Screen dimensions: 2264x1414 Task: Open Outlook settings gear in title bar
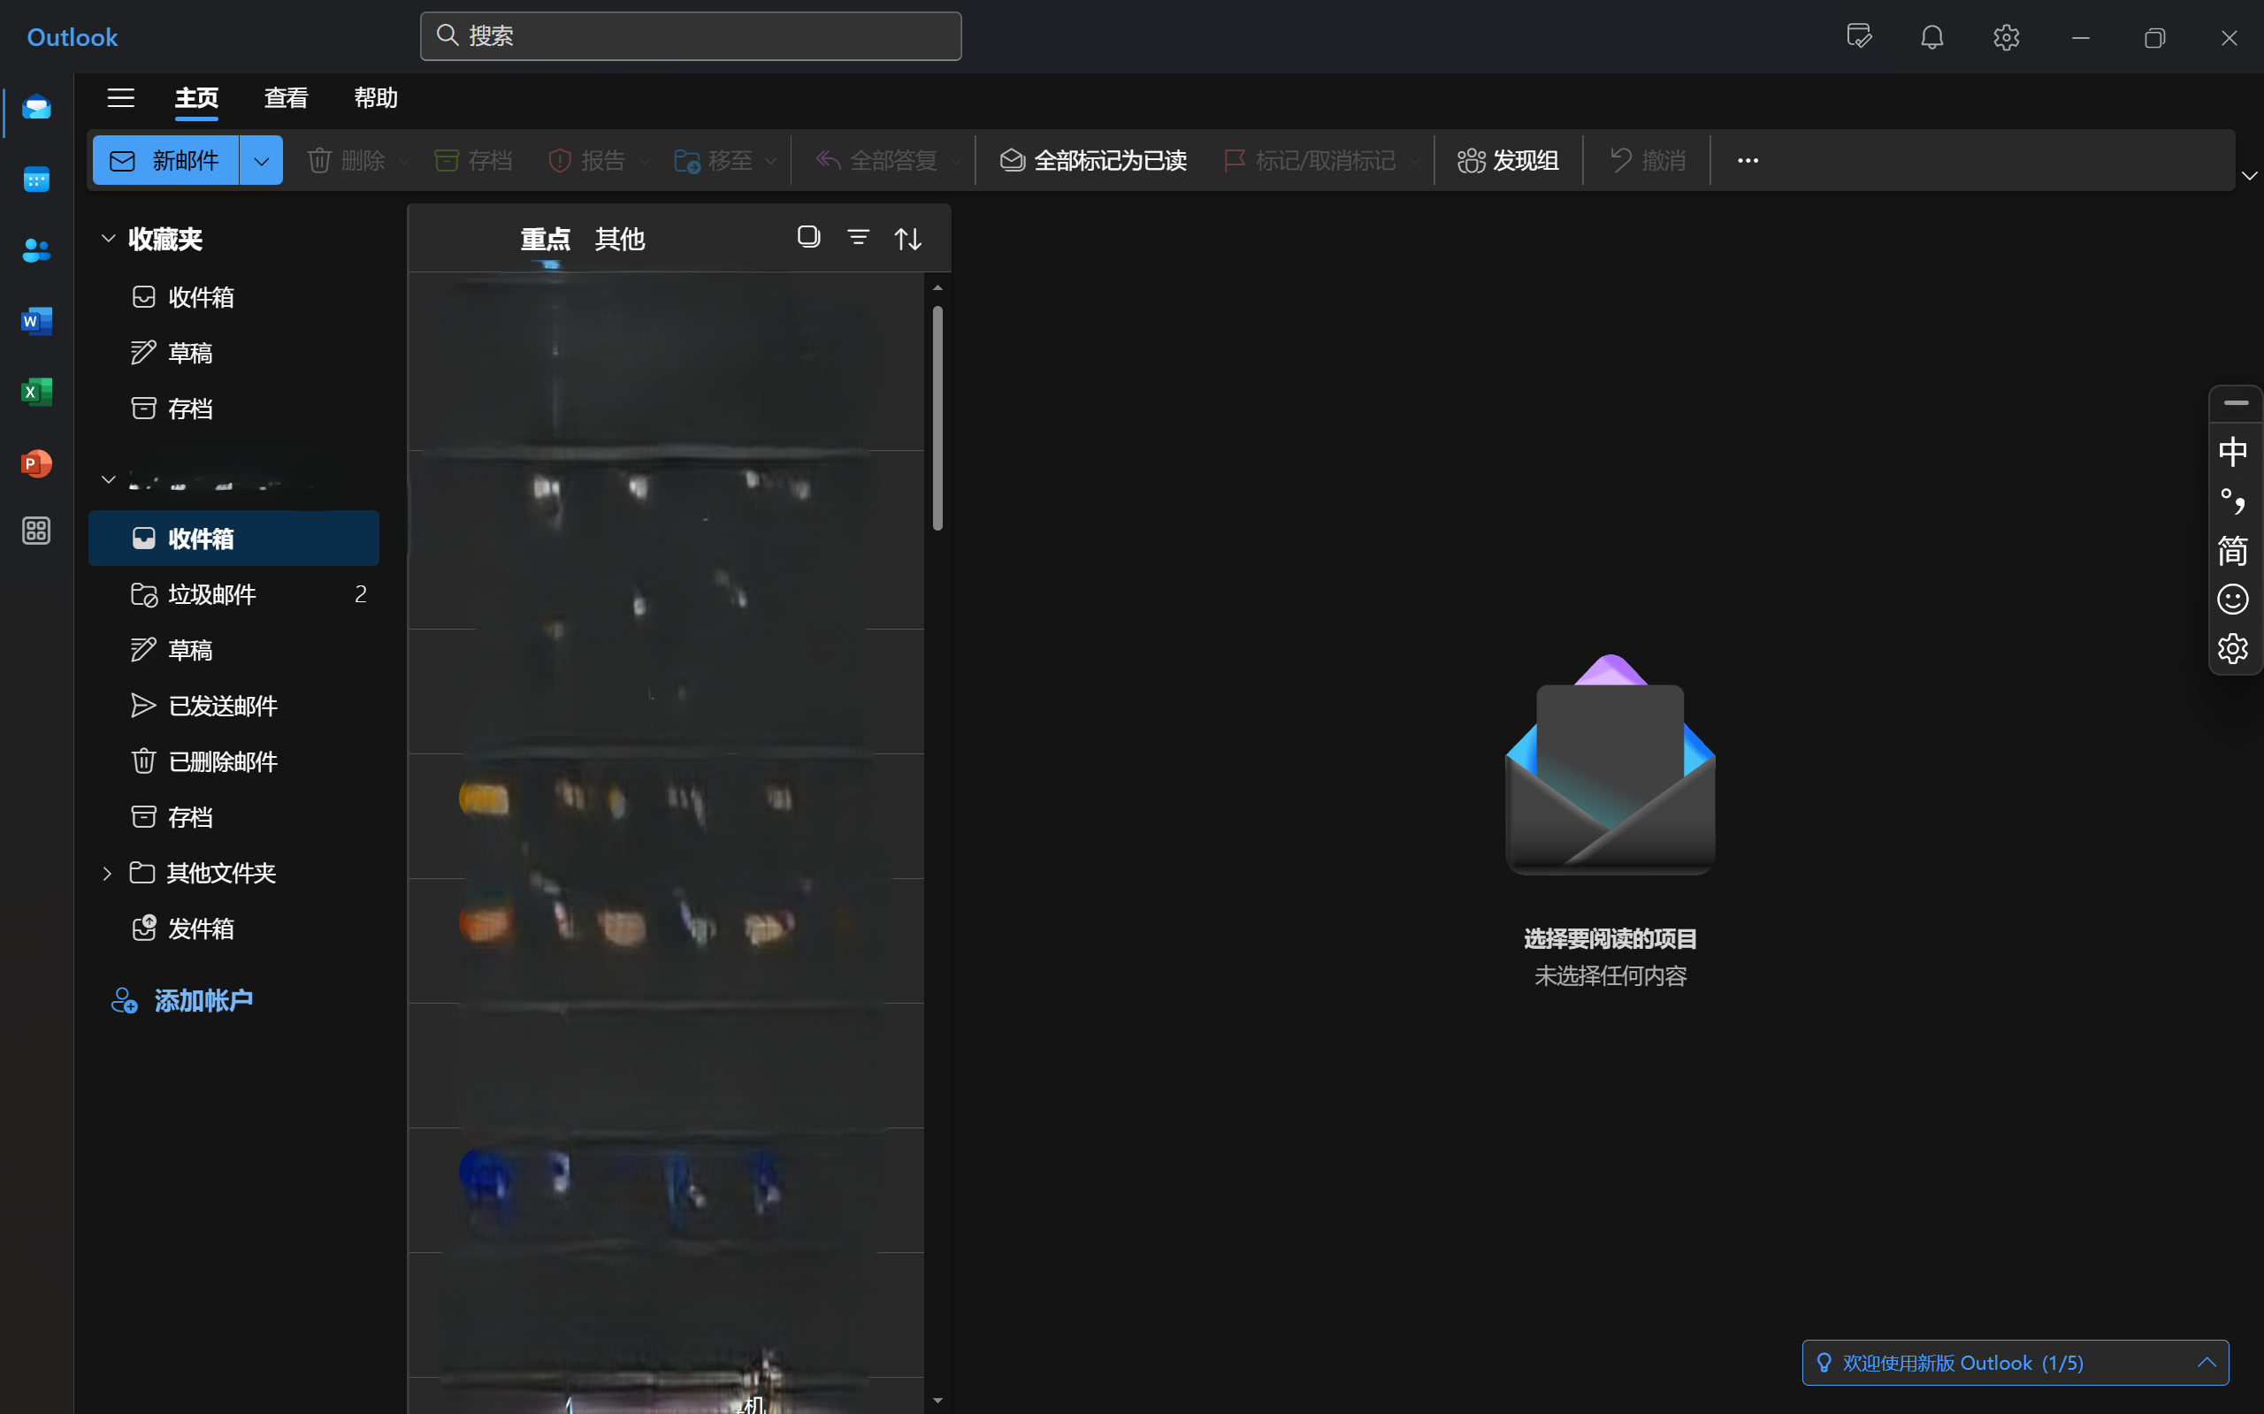[2005, 37]
